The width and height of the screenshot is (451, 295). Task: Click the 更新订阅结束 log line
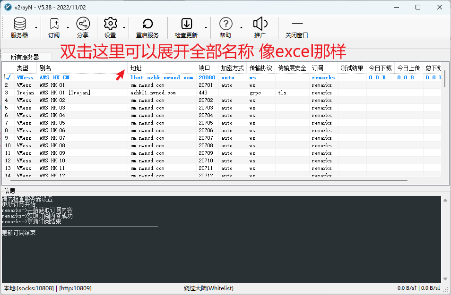19,233
